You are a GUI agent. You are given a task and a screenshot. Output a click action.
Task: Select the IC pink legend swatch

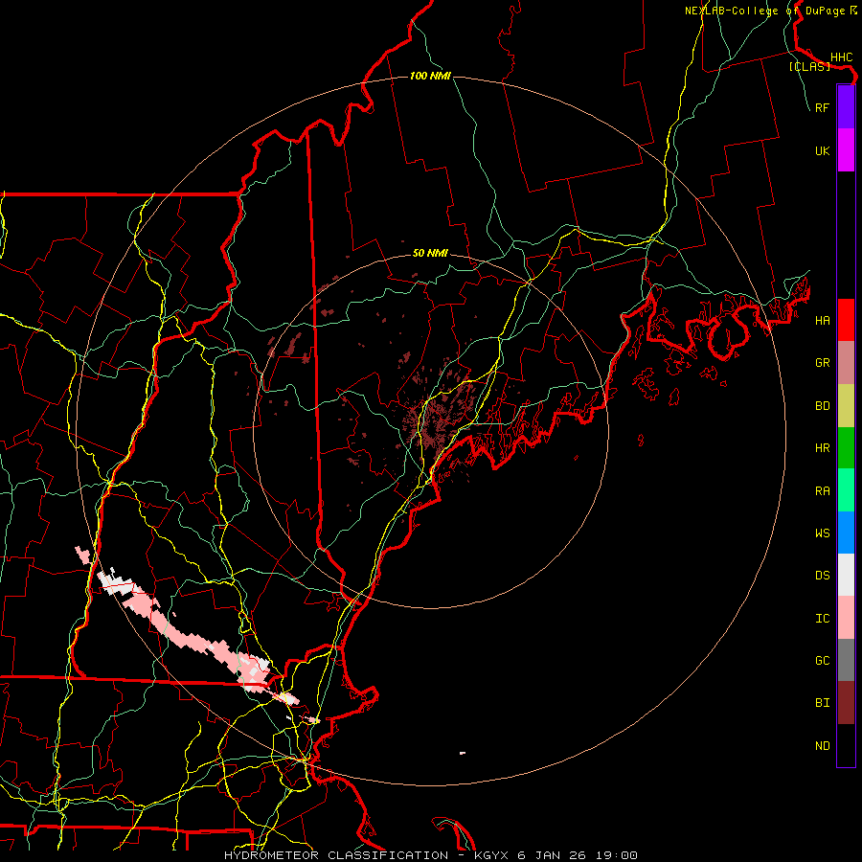point(846,618)
